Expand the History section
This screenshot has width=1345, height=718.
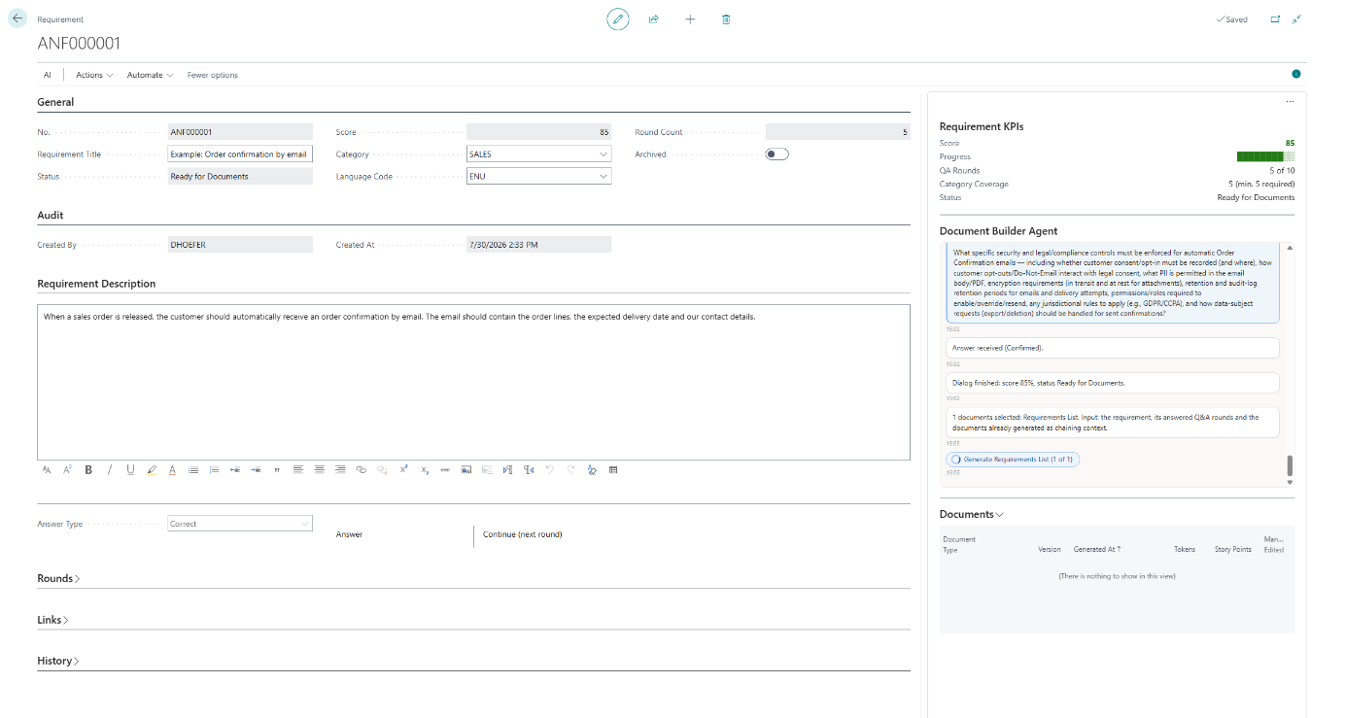click(x=58, y=661)
